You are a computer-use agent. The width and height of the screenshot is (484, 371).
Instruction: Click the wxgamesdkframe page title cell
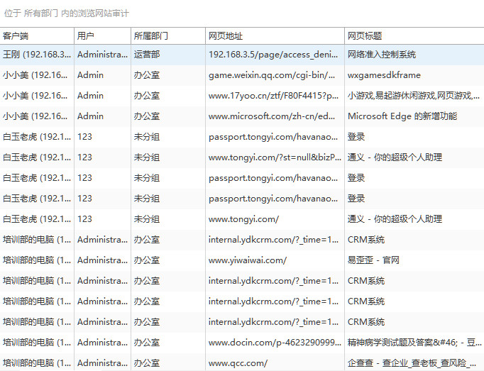click(384, 74)
